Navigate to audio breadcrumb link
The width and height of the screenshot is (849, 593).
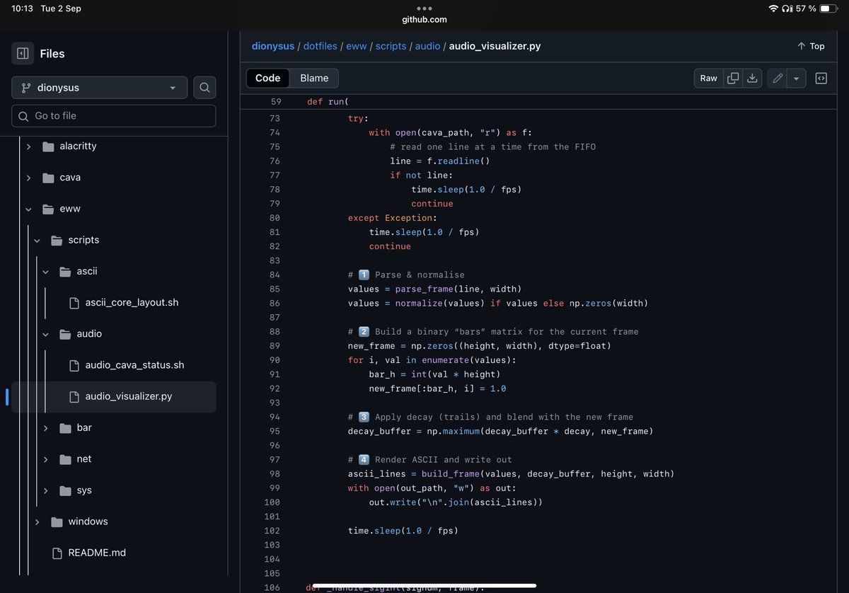(x=428, y=46)
